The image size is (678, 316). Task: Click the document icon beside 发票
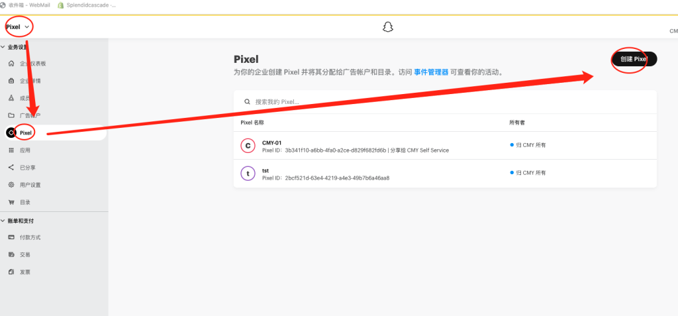tap(11, 272)
